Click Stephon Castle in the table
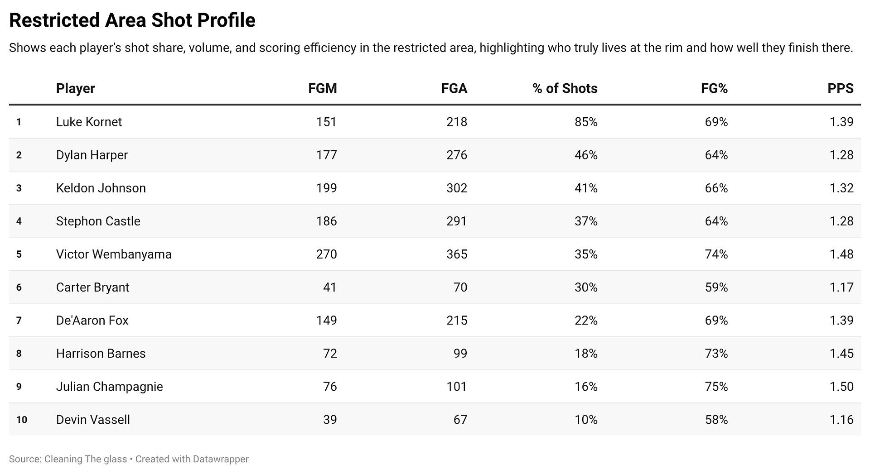The height and width of the screenshot is (474, 870). tap(98, 221)
